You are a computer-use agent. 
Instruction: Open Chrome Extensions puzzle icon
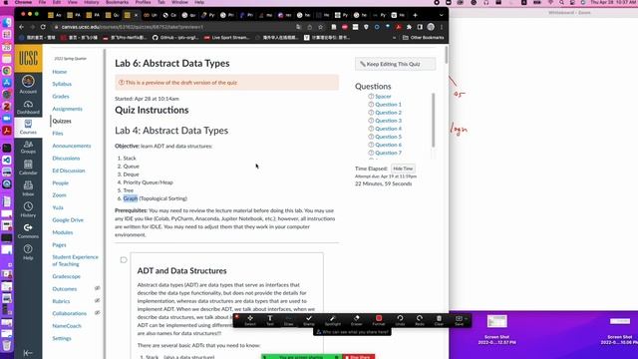410,27
